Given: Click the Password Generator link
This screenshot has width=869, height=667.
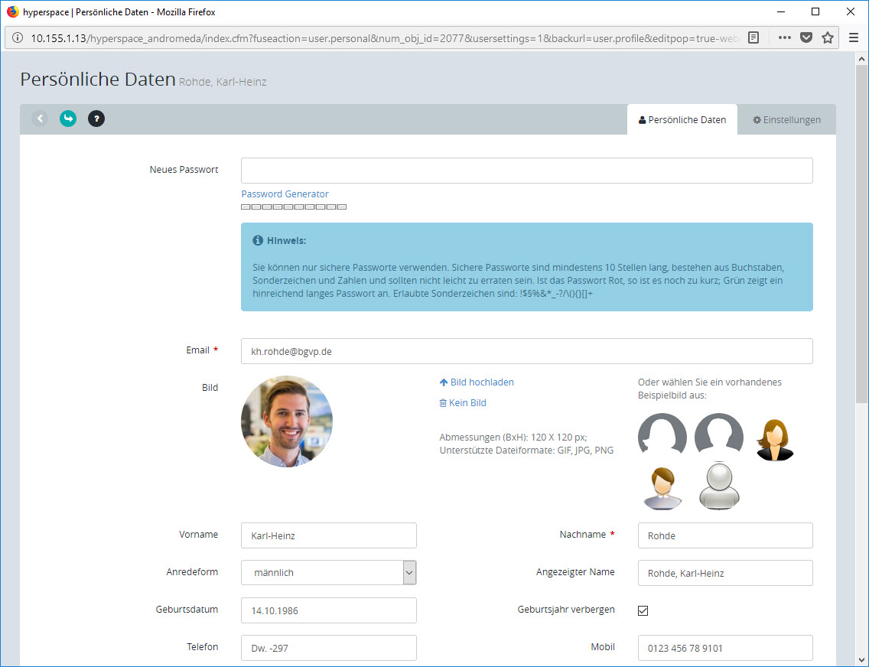Looking at the screenshot, I should tap(285, 194).
